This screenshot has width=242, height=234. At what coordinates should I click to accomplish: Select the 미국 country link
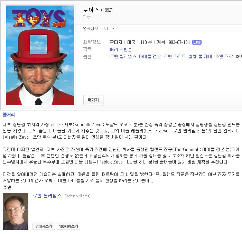pyautogui.click(x=131, y=42)
